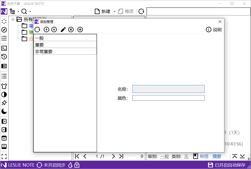251x169 pixels.
Task: Edit selected level using the pencil icon
Action: (63, 30)
